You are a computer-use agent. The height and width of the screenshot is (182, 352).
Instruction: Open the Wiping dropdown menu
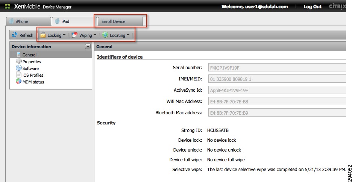(x=84, y=35)
